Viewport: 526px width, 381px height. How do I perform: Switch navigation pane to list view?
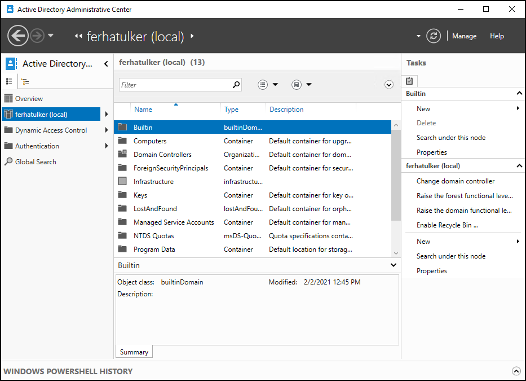point(9,81)
